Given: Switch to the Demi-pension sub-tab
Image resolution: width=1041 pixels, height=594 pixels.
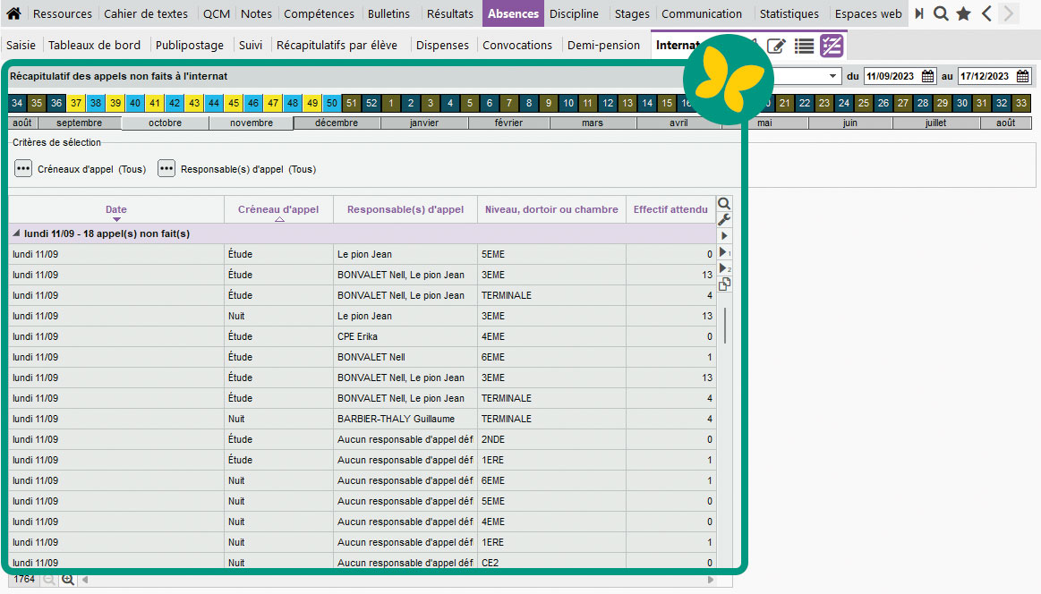Looking at the screenshot, I should pos(603,45).
